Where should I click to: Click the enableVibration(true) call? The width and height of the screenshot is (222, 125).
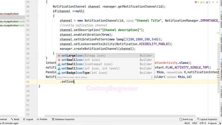tap(92, 35)
